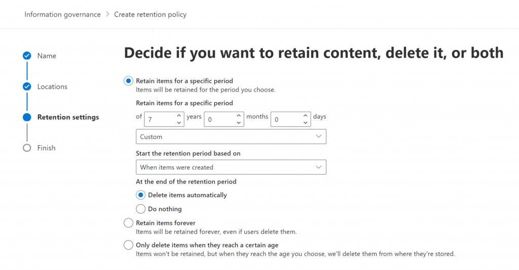This screenshot has width=519, height=270.
Task: Click into the years number field
Action: [160, 119]
